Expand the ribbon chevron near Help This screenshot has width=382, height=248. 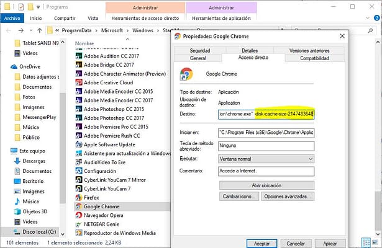click(x=368, y=18)
